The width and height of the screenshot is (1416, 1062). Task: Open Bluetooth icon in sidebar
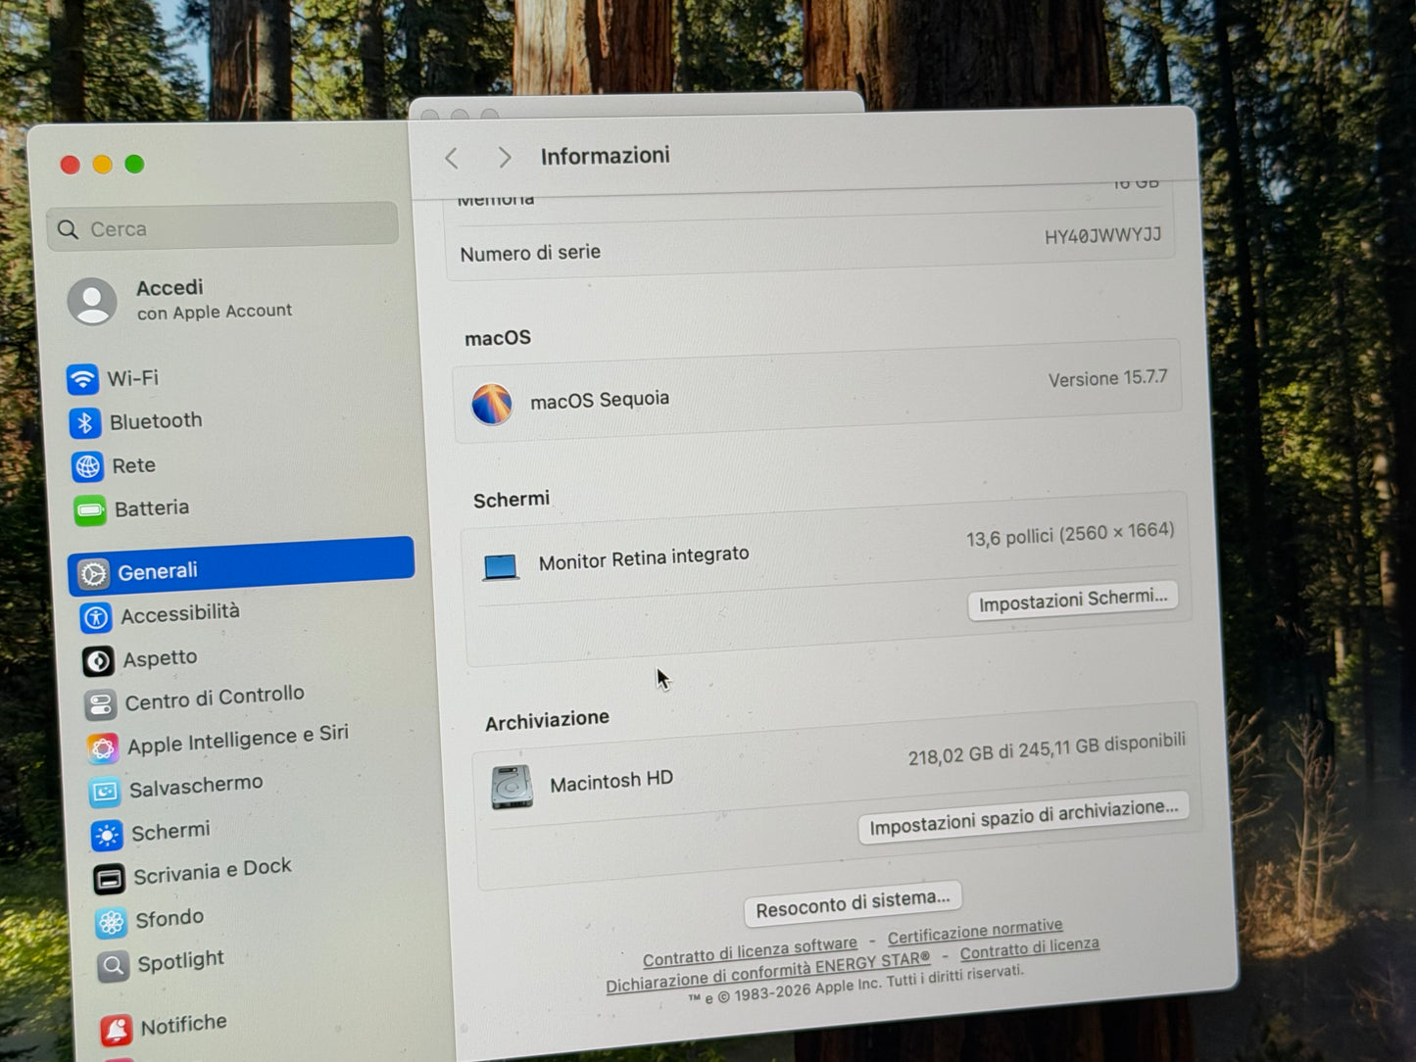tap(85, 422)
